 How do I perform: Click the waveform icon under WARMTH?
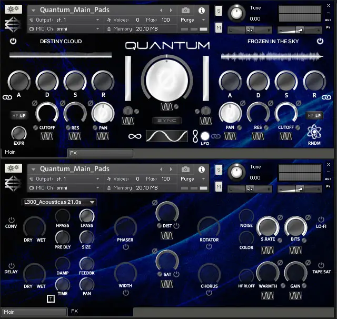tap(267, 296)
